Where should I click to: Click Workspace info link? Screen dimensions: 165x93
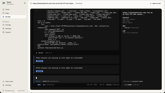(x=10, y=91)
